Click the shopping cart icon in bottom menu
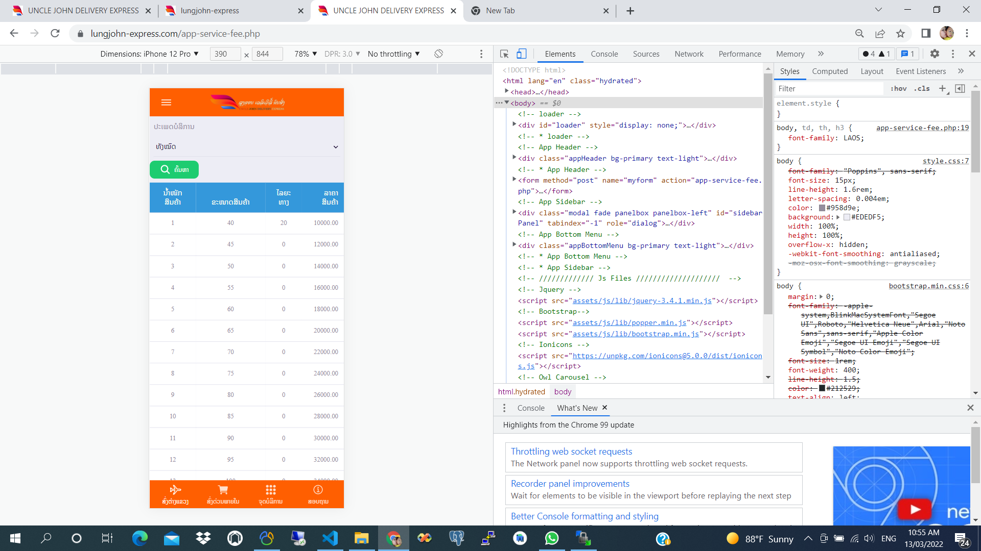This screenshot has width=981, height=551. 223,490
